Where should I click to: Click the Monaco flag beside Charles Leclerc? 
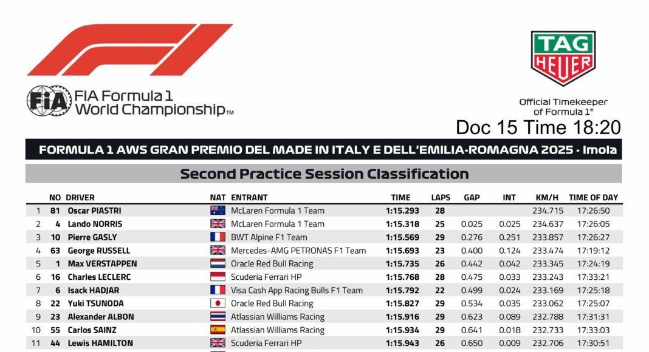coord(218,277)
